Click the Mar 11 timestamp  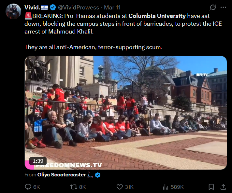[112, 7]
